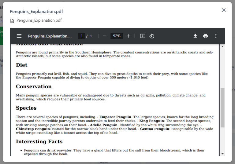The image size is (235, 164).
Task: Click the page number input field
Action: click(x=81, y=36)
